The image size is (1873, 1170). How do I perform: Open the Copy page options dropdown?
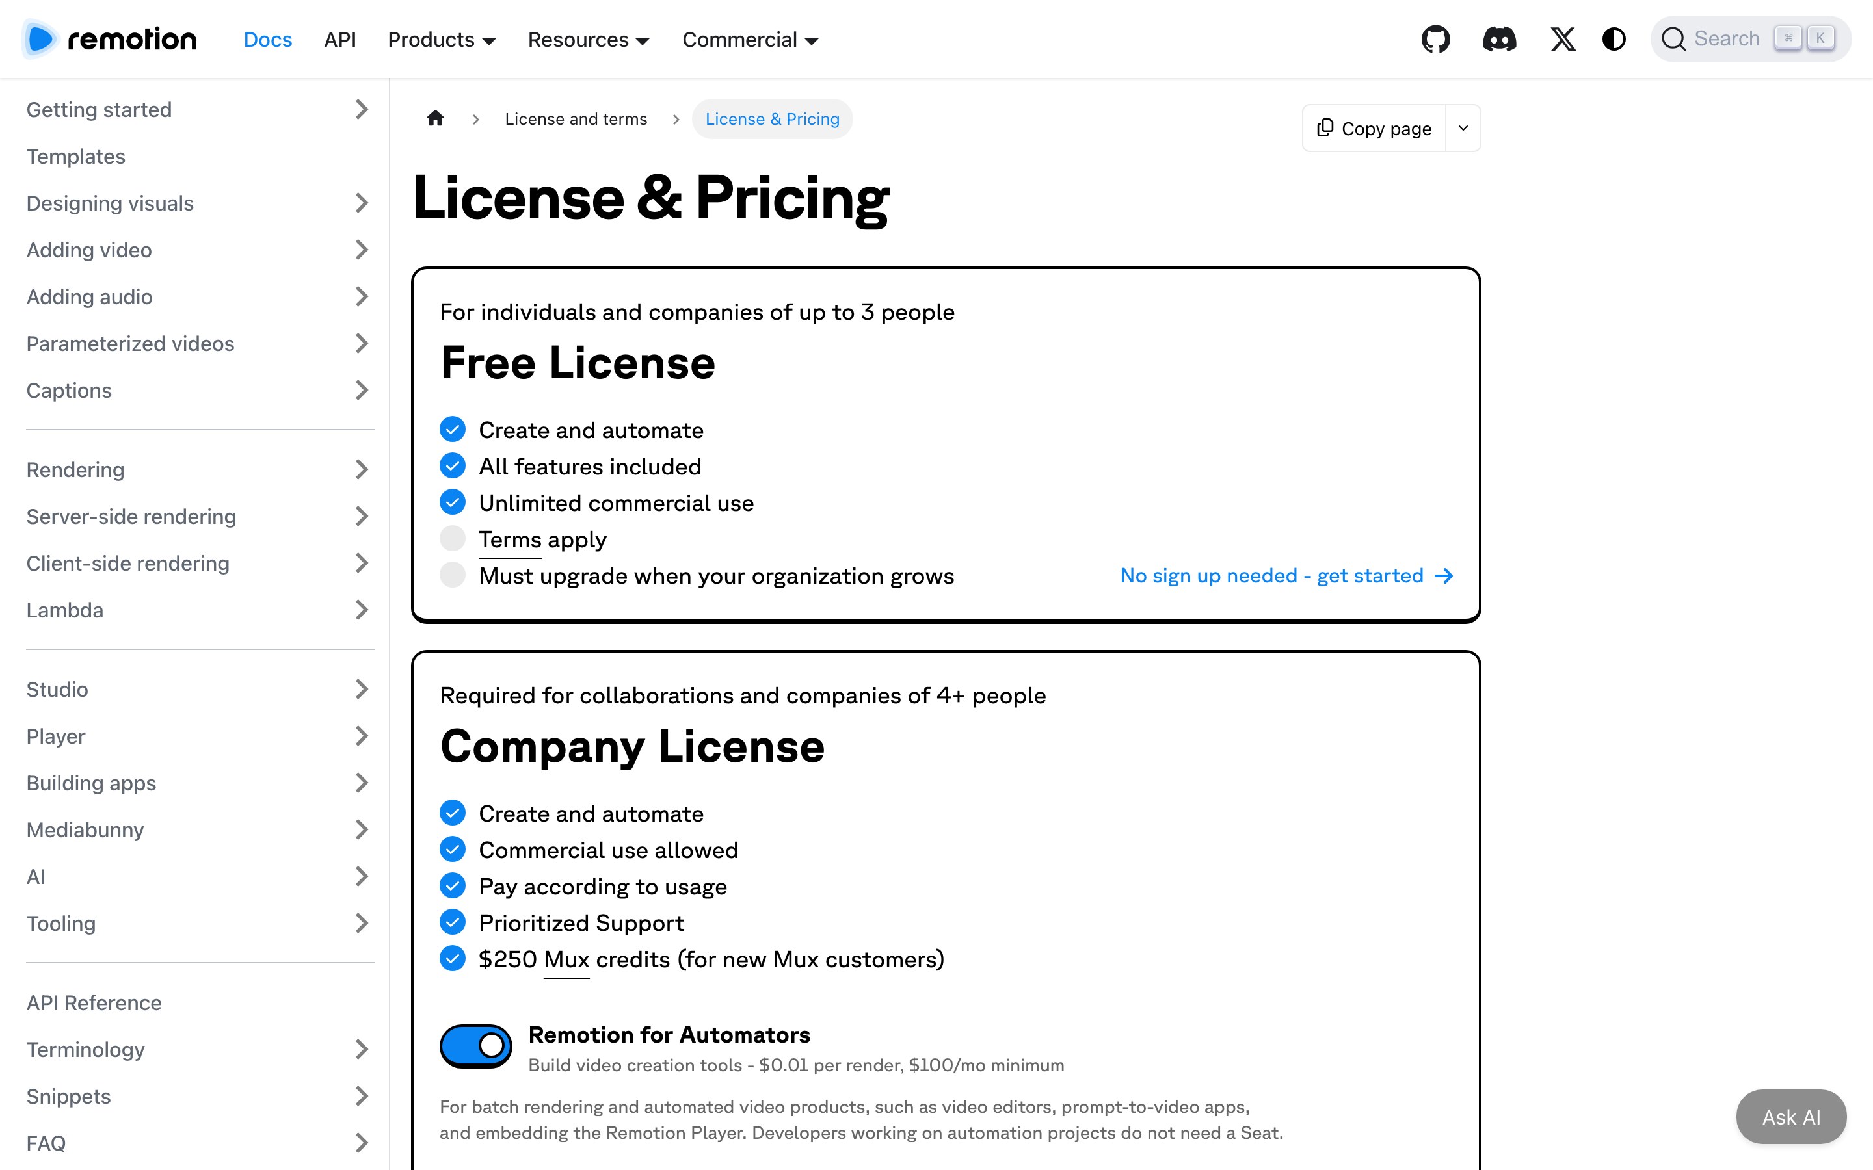tap(1463, 129)
